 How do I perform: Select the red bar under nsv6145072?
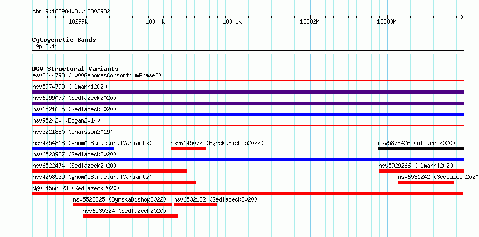point(188,148)
